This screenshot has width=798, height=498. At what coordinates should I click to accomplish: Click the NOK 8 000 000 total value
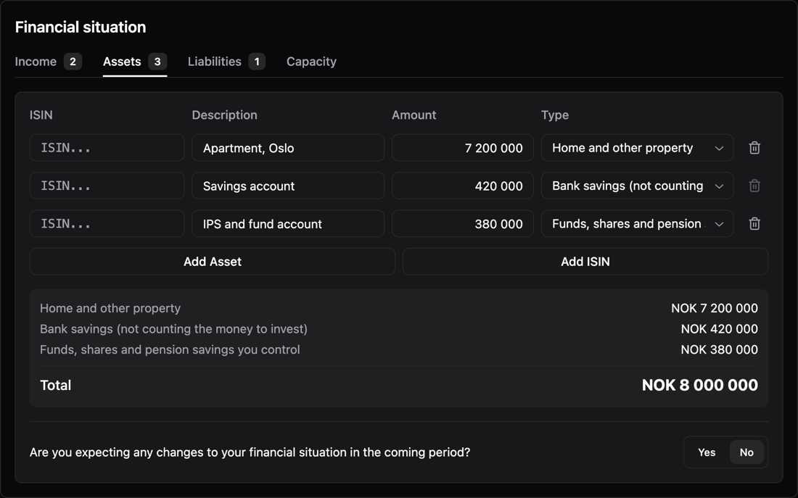pyautogui.click(x=700, y=385)
